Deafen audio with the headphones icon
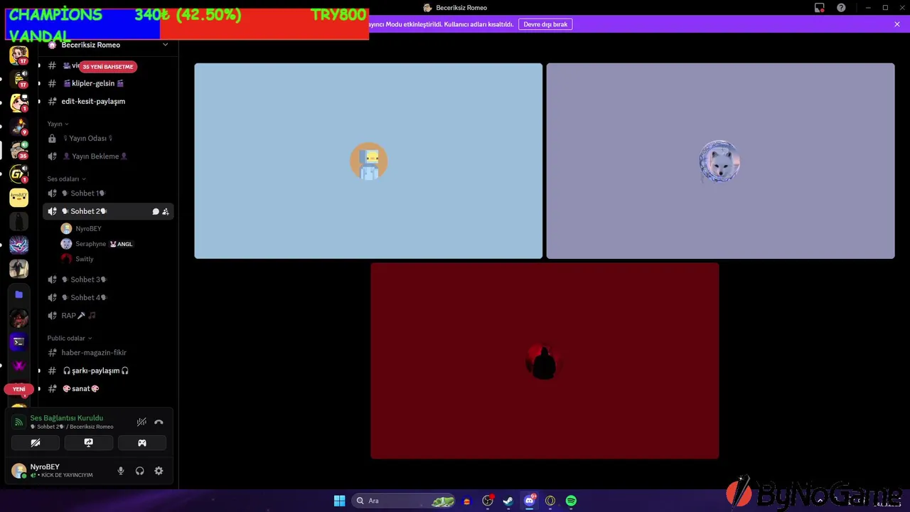The width and height of the screenshot is (910, 512). coord(140,471)
